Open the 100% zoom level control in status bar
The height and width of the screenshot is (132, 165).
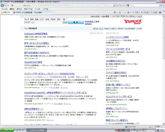[158, 127]
